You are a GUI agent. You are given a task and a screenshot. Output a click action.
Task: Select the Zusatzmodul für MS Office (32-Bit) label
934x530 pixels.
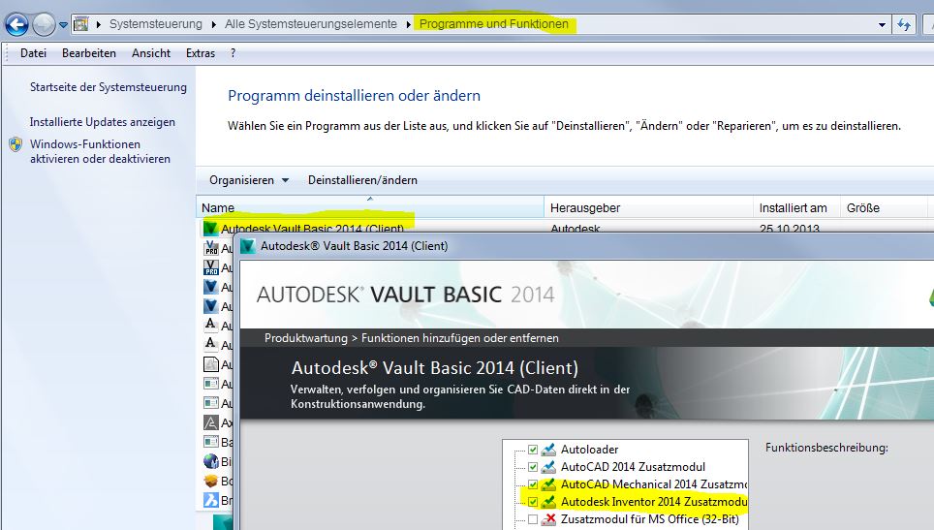pos(649,519)
